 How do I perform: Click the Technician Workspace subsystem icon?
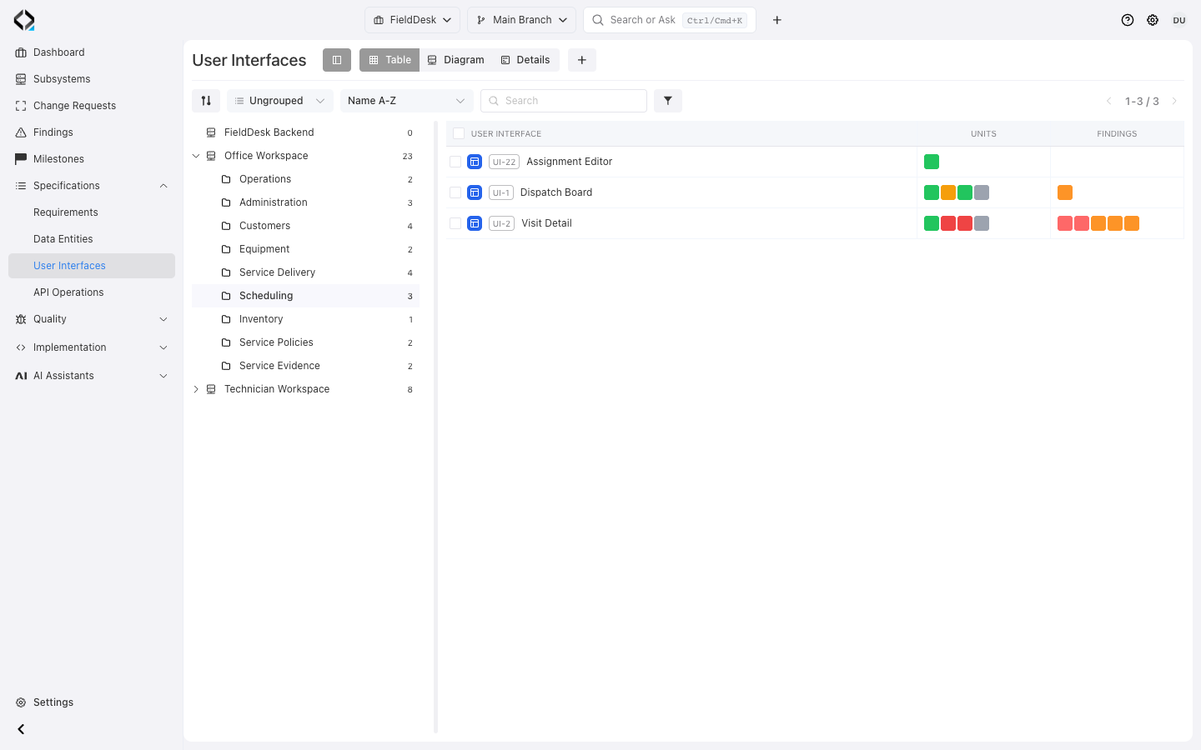tap(211, 389)
